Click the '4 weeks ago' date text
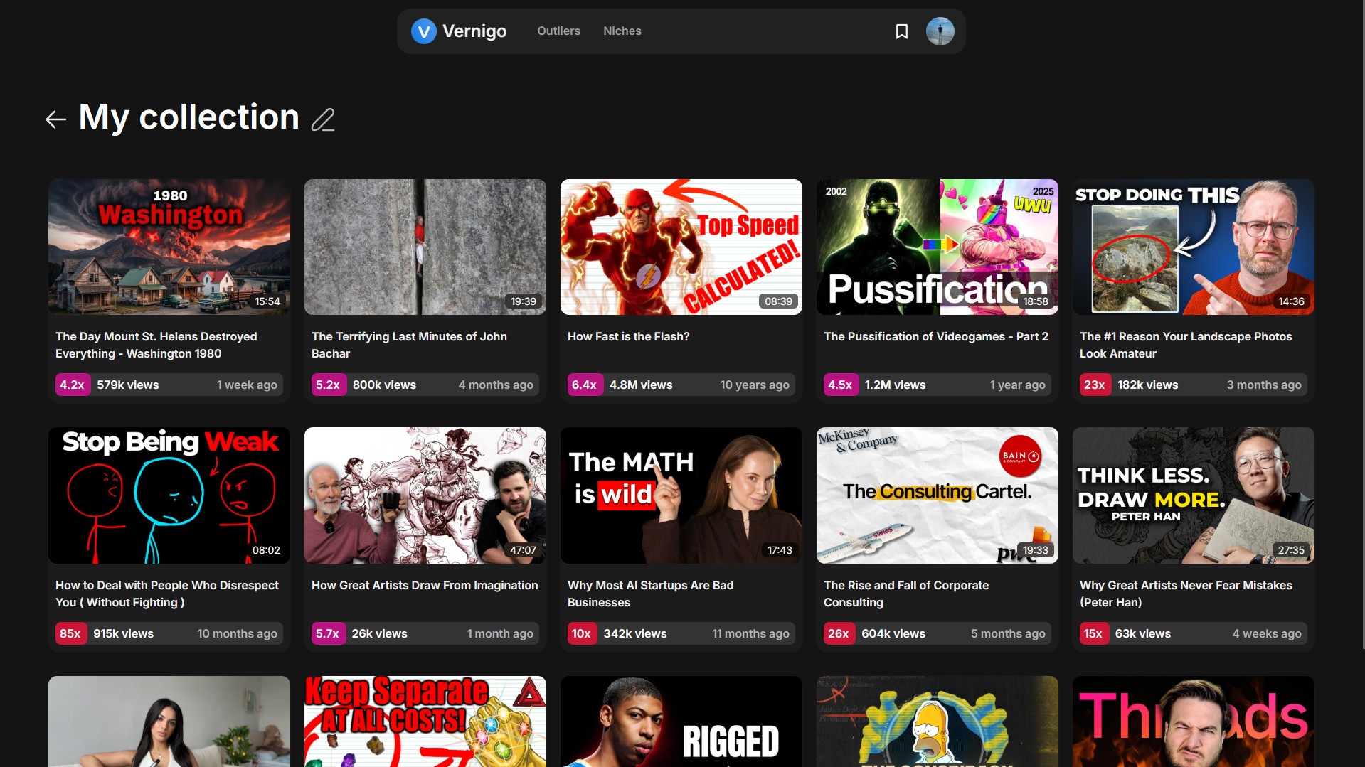The width and height of the screenshot is (1365, 767). click(1267, 633)
